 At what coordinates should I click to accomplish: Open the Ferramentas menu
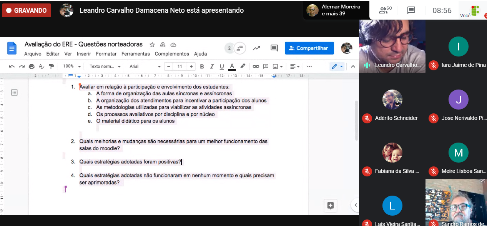point(136,54)
